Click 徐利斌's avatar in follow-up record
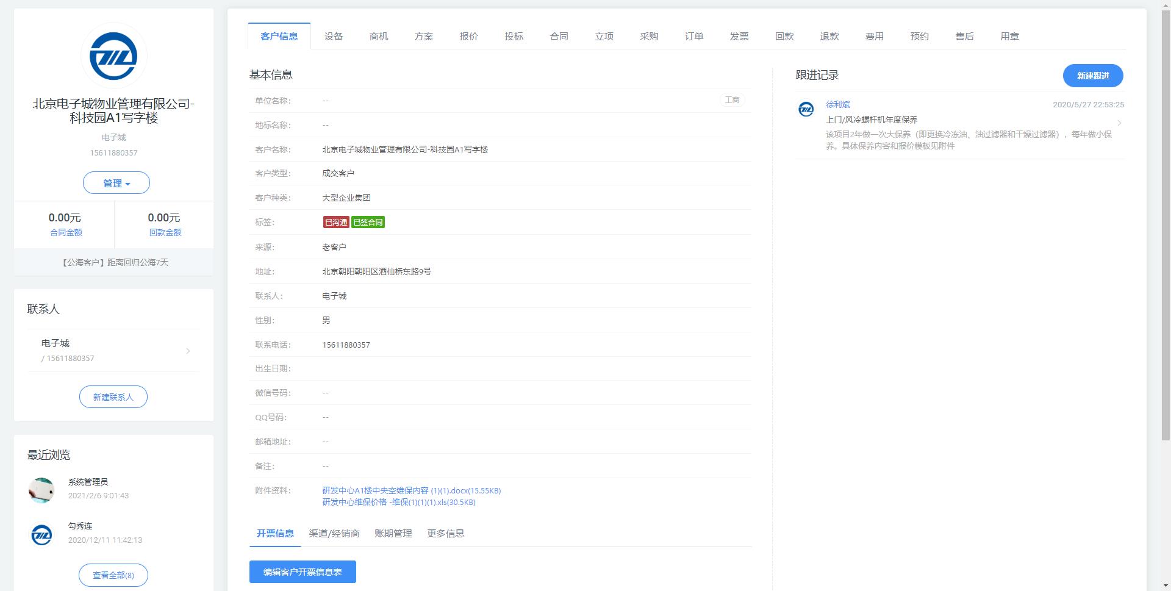This screenshot has height=591, width=1171. coord(806,109)
